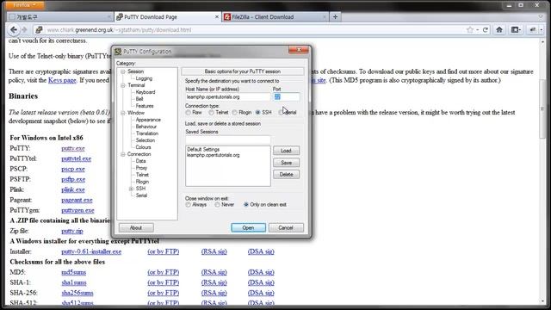
Task: Select the PuTTY Download Page tab
Action: 167,16
